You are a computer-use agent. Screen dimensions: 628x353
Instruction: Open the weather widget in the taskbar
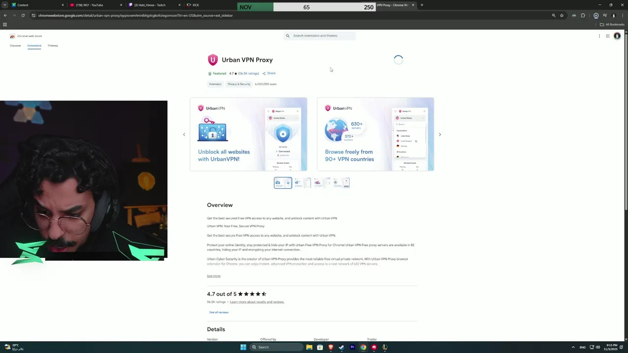(x=14, y=347)
